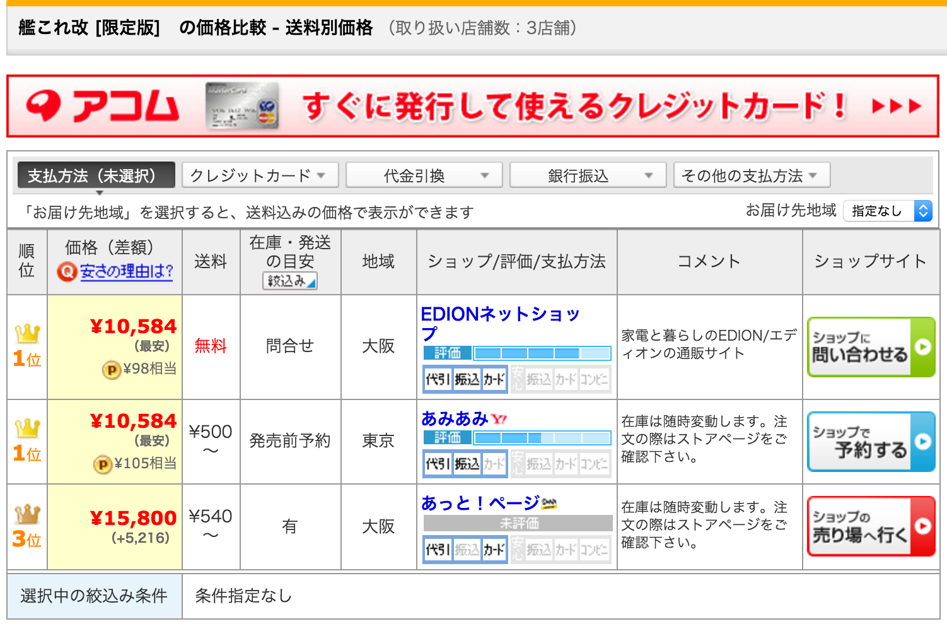
Task: Click the ¥500～ shipping cost
Action: pyautogui.click(x=211, y=440)
